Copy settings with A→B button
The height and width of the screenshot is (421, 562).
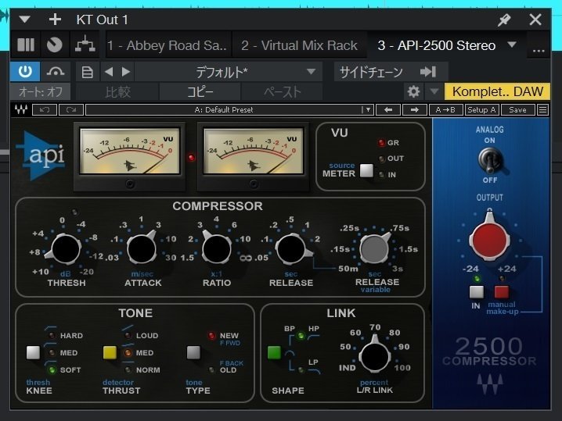coord(445,110)
